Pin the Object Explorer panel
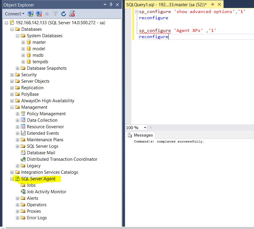This screenshot has height=229, width=254. pyautogui.click(x=111, y=5)
